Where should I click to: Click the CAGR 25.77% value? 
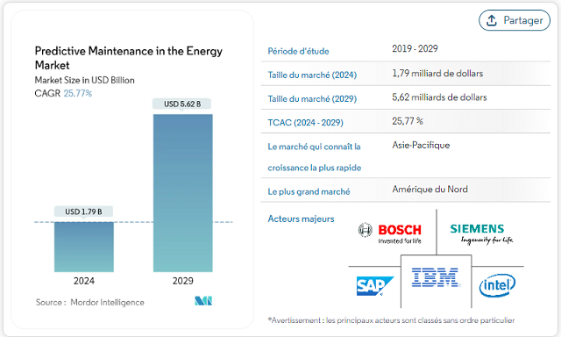(78, 94)
